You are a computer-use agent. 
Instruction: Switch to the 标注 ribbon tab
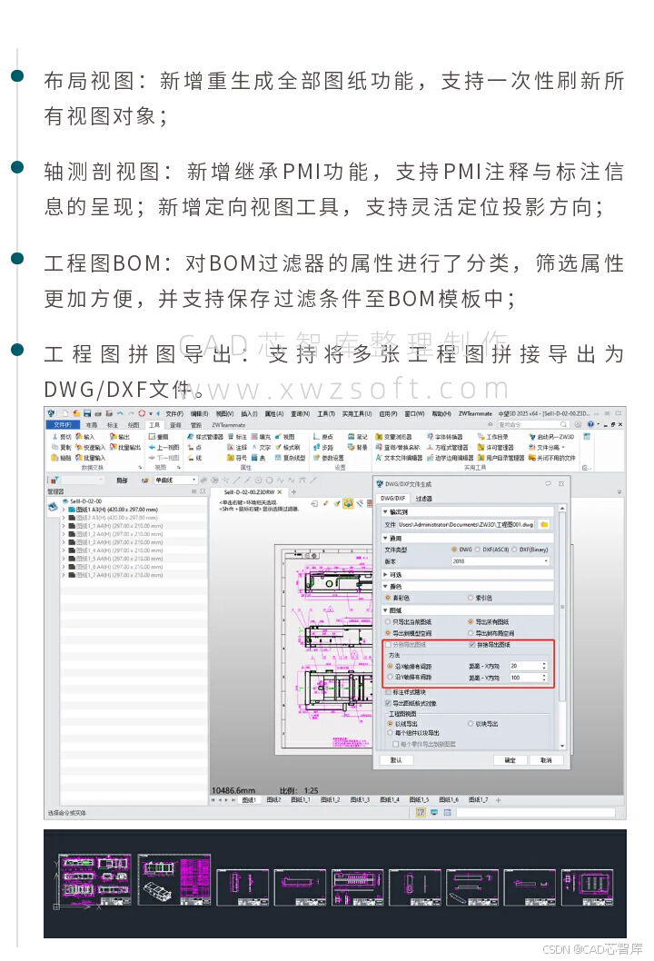(112, 425)
